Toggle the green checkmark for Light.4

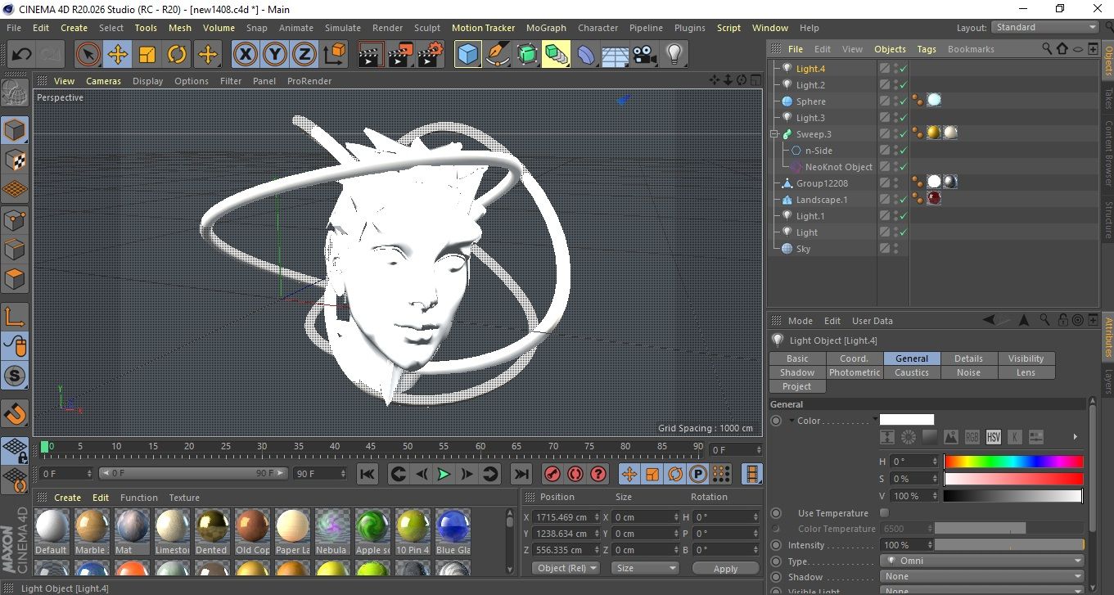click(x=904, y=69)
